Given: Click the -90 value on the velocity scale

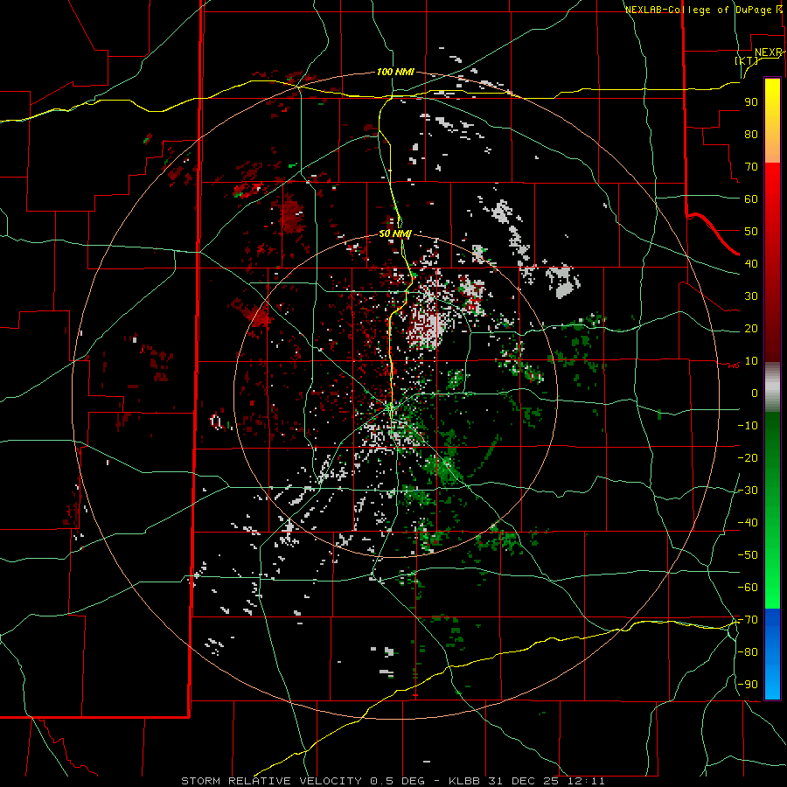Looking at the screenshot, I should 748,685.
